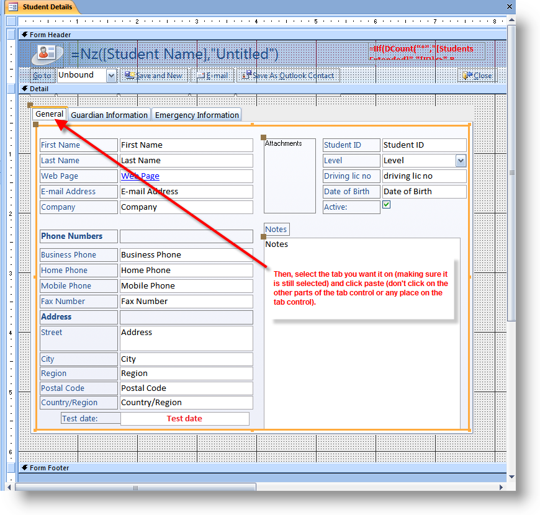The width and height of the screenshot is (540, 515).
Task: Click the Attachments control's move handle
Action: (263, 137)
